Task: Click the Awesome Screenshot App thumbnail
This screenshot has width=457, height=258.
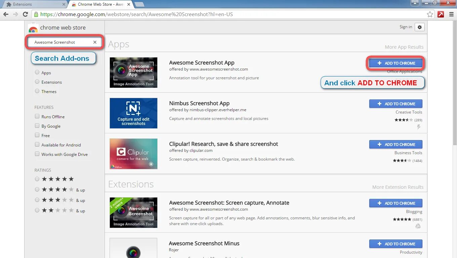Action: click(133, 73)
